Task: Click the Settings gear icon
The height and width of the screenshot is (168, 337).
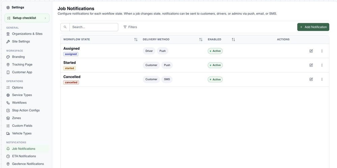Action: [8, 7]
